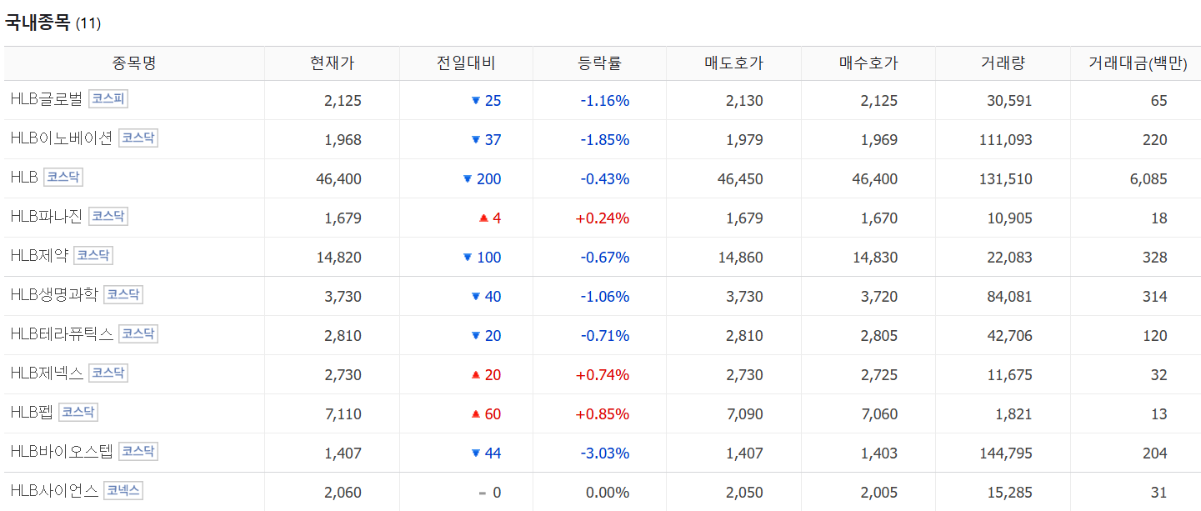Open the HLB사이언스 stock page
Image resolution: width=1201 pixels, height=511 pixels.
54,491
